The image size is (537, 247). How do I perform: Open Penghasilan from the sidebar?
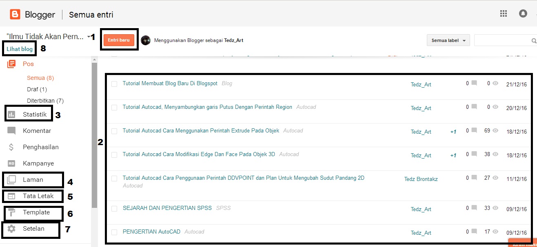click(x=41, y=147)
